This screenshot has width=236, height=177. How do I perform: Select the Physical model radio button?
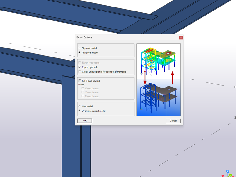79,48
